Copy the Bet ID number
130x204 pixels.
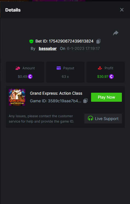98,41
